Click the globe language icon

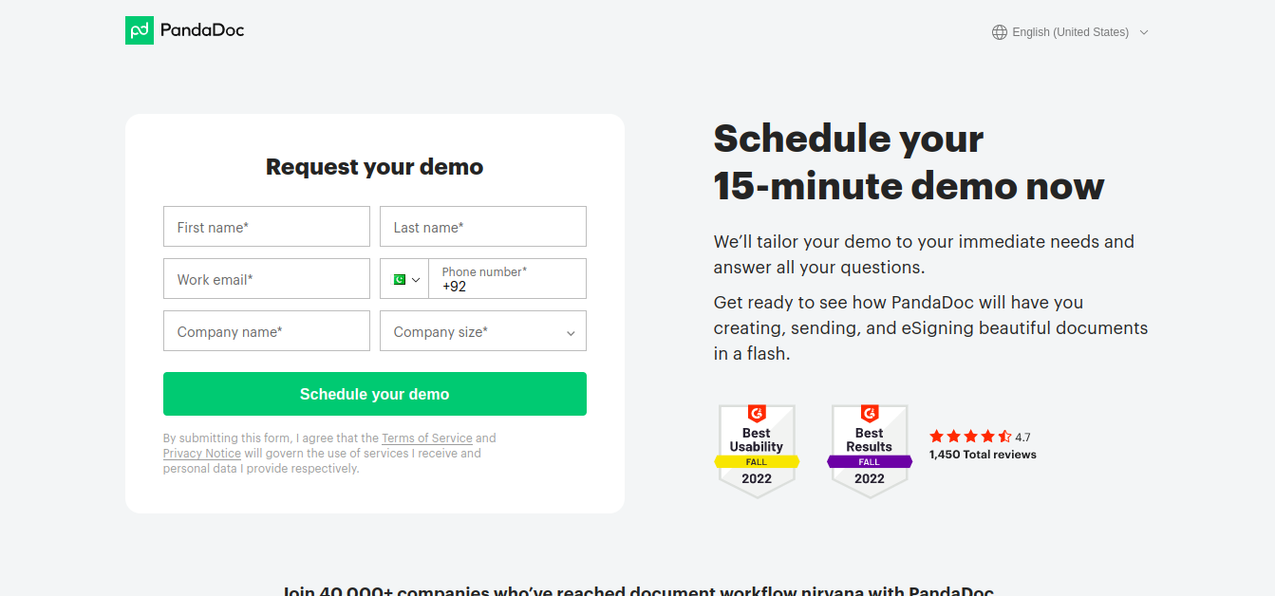click(x=999, y=32)
